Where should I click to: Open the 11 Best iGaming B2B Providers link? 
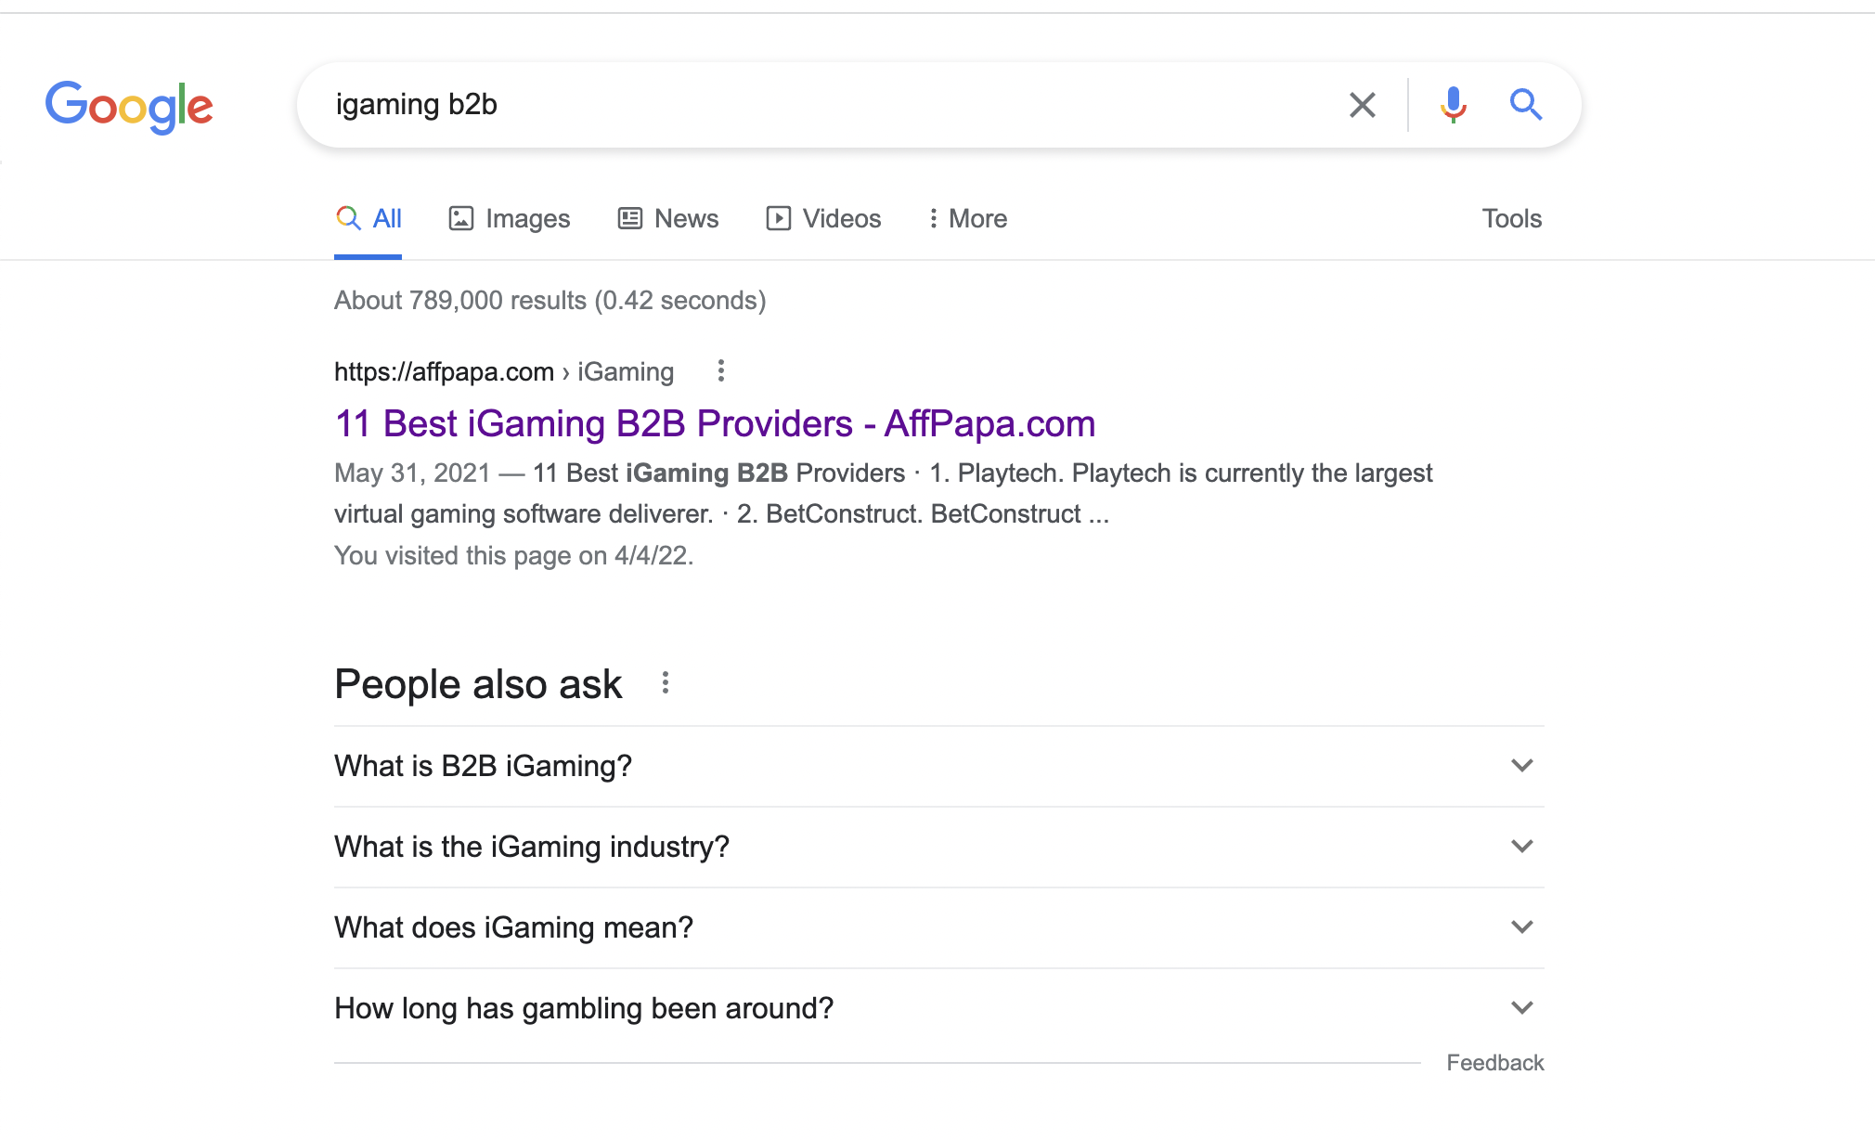click(x=715, y=423)
